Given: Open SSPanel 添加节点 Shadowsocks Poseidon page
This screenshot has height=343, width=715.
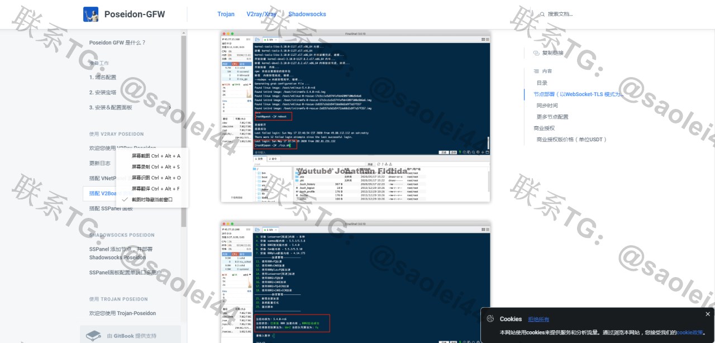Looking at the screenshot, I should 121,253.
